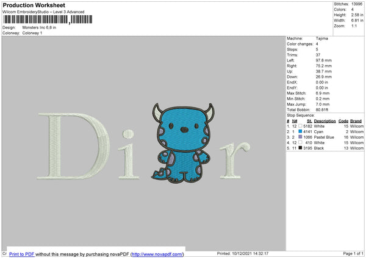366x258 pixels.
Task: Click the blue monster embroidery design
Action: (x=183, y=143)
